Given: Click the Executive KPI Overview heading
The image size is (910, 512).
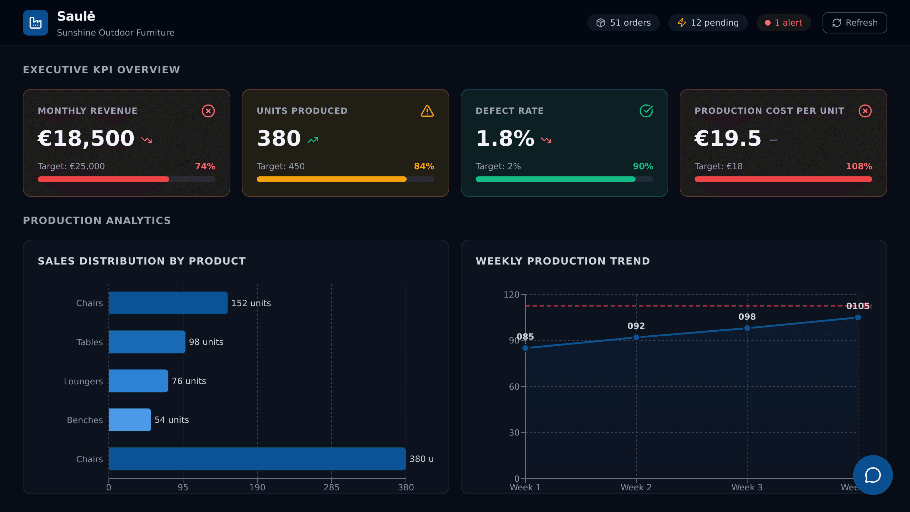Looking at the screenshot, I should (x=102, y=70).
